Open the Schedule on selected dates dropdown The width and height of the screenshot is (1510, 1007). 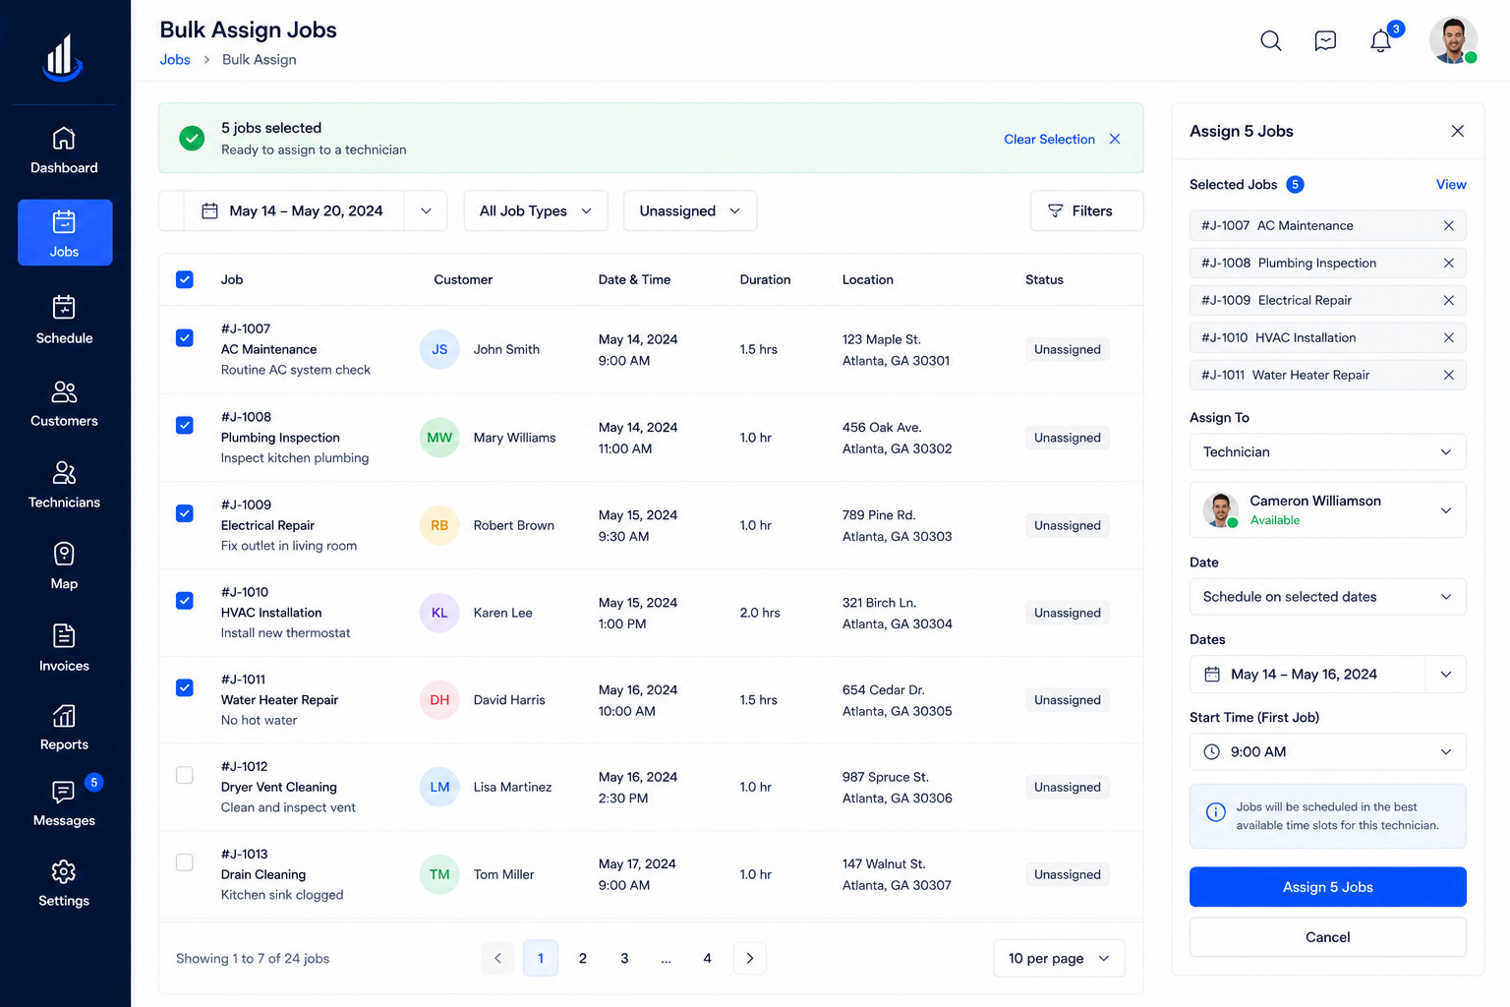tap(1327, 596)
